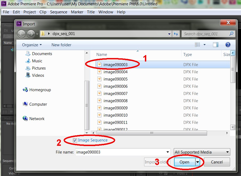241x176 pixels.
Task: Open the Project menu in Premiere Pro
Action: (x=30, y=12)
